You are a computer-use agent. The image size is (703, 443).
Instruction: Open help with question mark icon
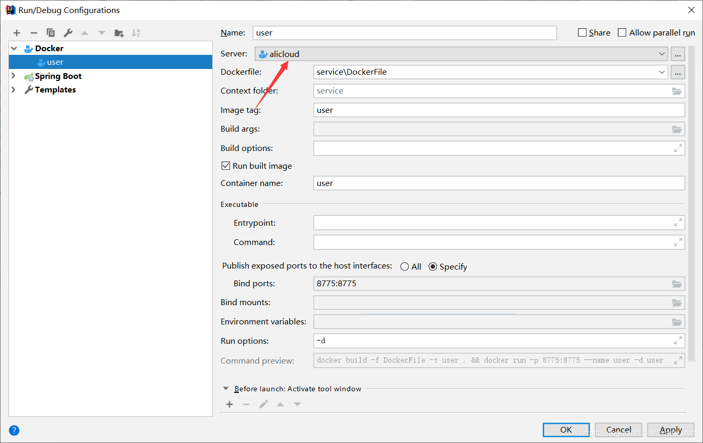click(14, 430)
